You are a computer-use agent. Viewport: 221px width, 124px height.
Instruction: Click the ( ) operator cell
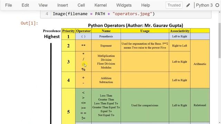point(84,37)
